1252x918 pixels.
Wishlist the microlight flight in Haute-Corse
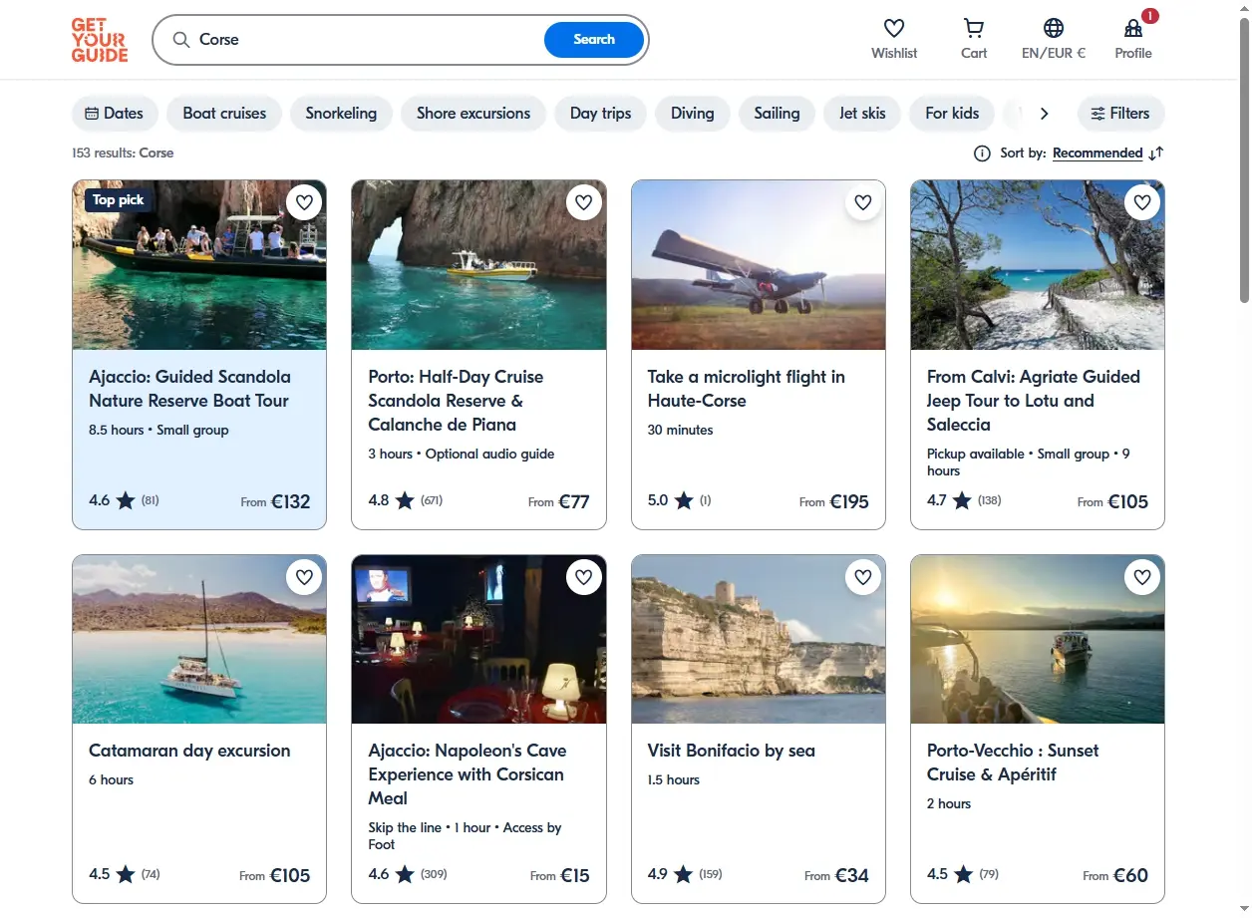863,202
